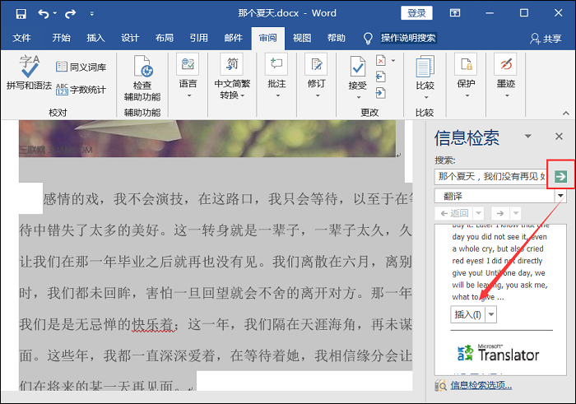Click the reject change icon
Screen dimensions: 576x404
381,60
